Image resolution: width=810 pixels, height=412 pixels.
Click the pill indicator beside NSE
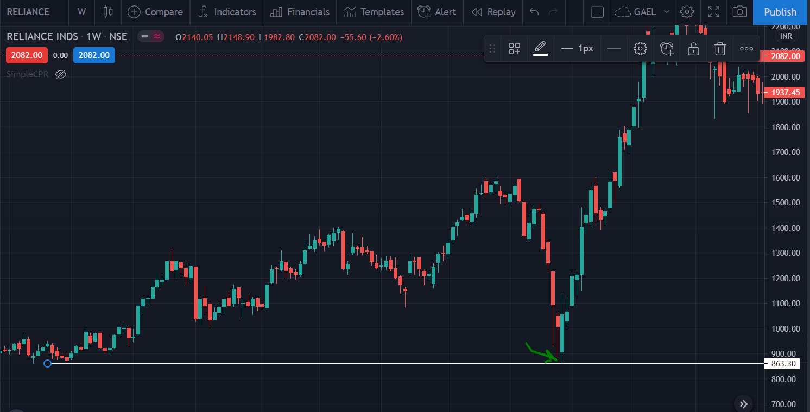(x=151, y=36)
